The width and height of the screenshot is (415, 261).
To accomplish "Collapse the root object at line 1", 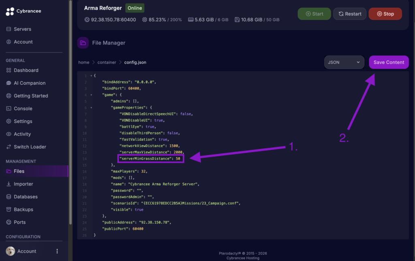I will [91, 76].
